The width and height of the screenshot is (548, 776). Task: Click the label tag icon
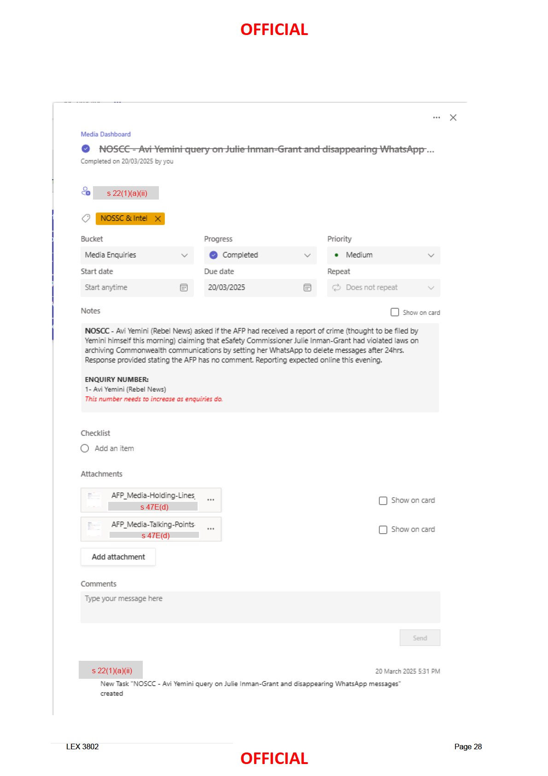tap(86, 218)
